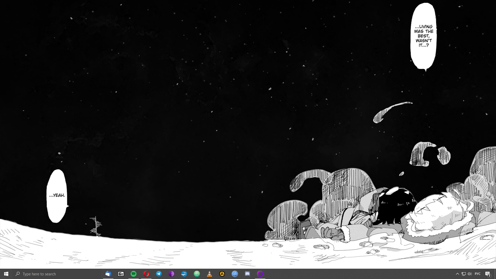Screen dimensions: 496x279
Task: Open Telegram from the taskbar
Action: point(159,274)
